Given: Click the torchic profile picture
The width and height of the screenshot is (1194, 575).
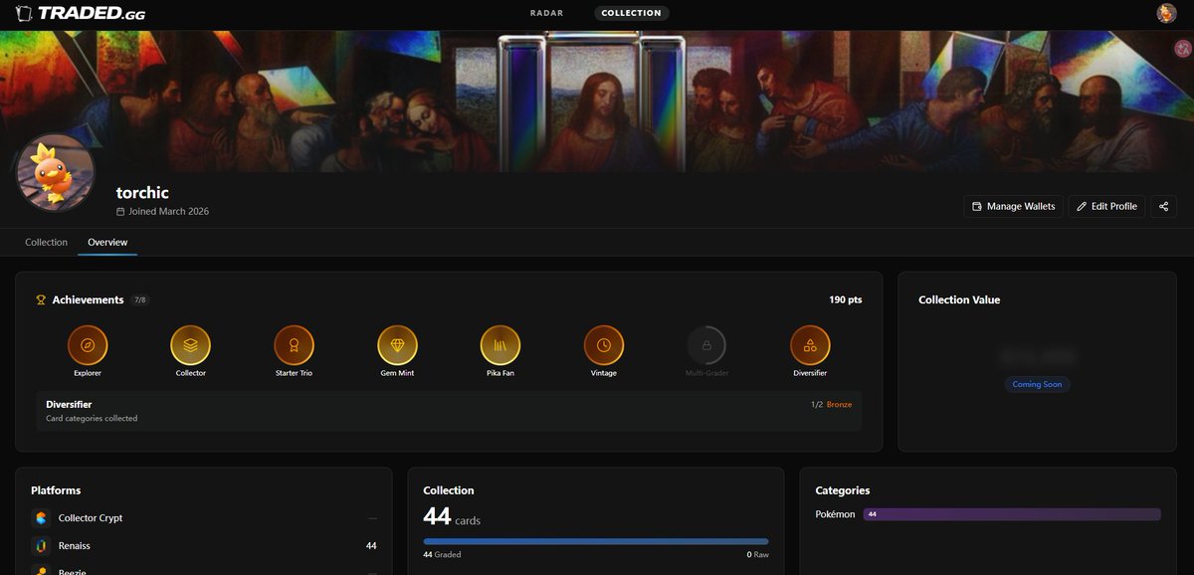Looking at the screenshot, I should [56, 172].
